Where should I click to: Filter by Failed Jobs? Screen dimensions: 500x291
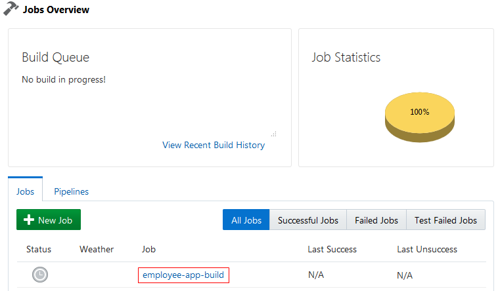tap(376, 220)
